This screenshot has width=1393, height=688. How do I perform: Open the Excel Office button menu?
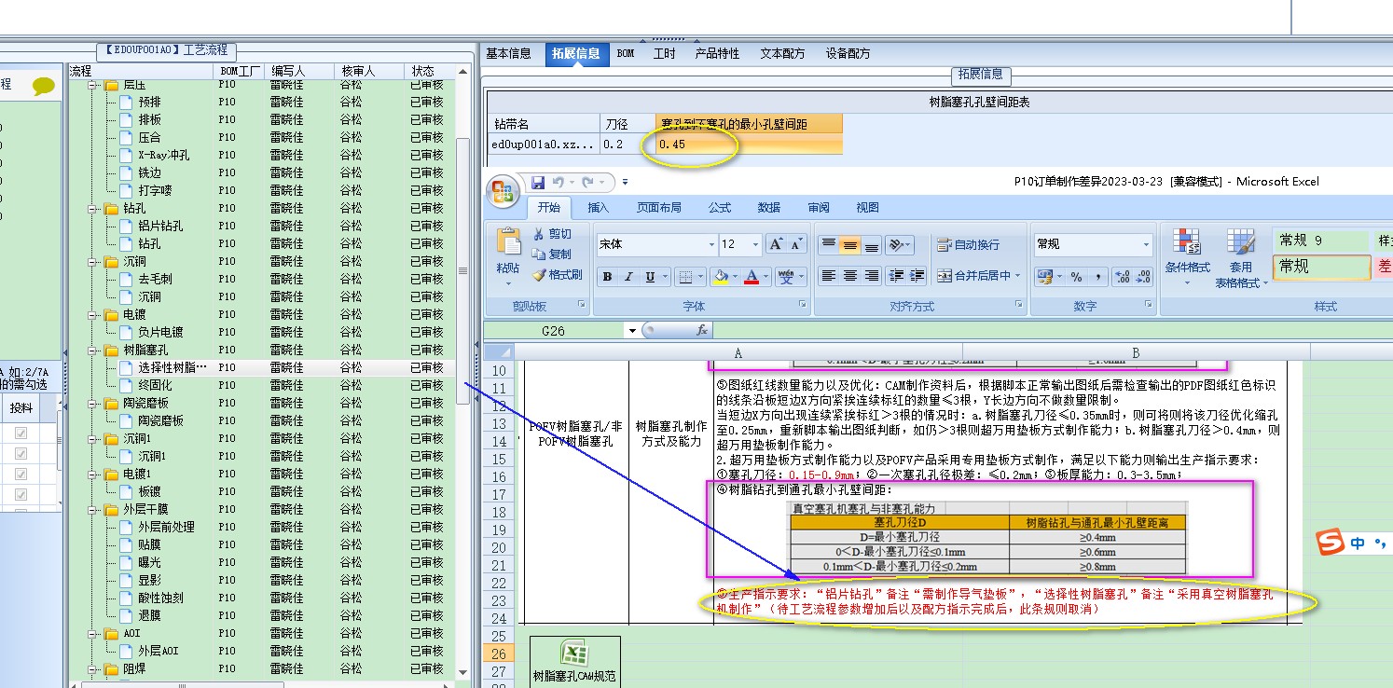click(x=503, y=192)
